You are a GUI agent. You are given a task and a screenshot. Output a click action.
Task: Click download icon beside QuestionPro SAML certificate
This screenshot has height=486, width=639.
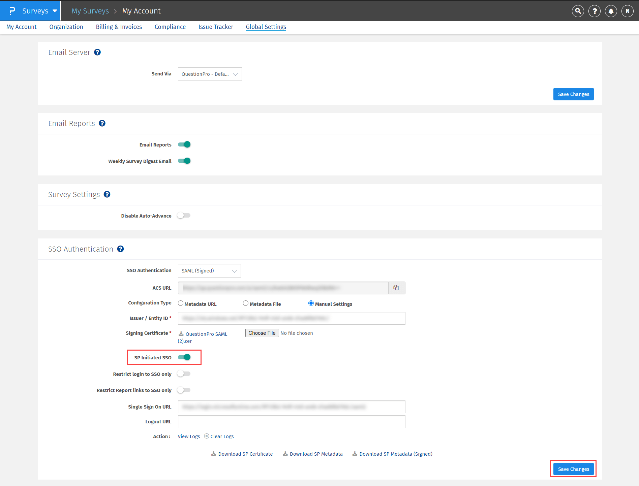click(181, 334)
